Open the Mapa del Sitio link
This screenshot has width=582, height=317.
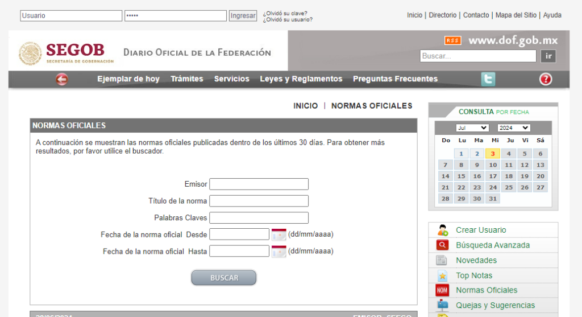click(516, 15)
